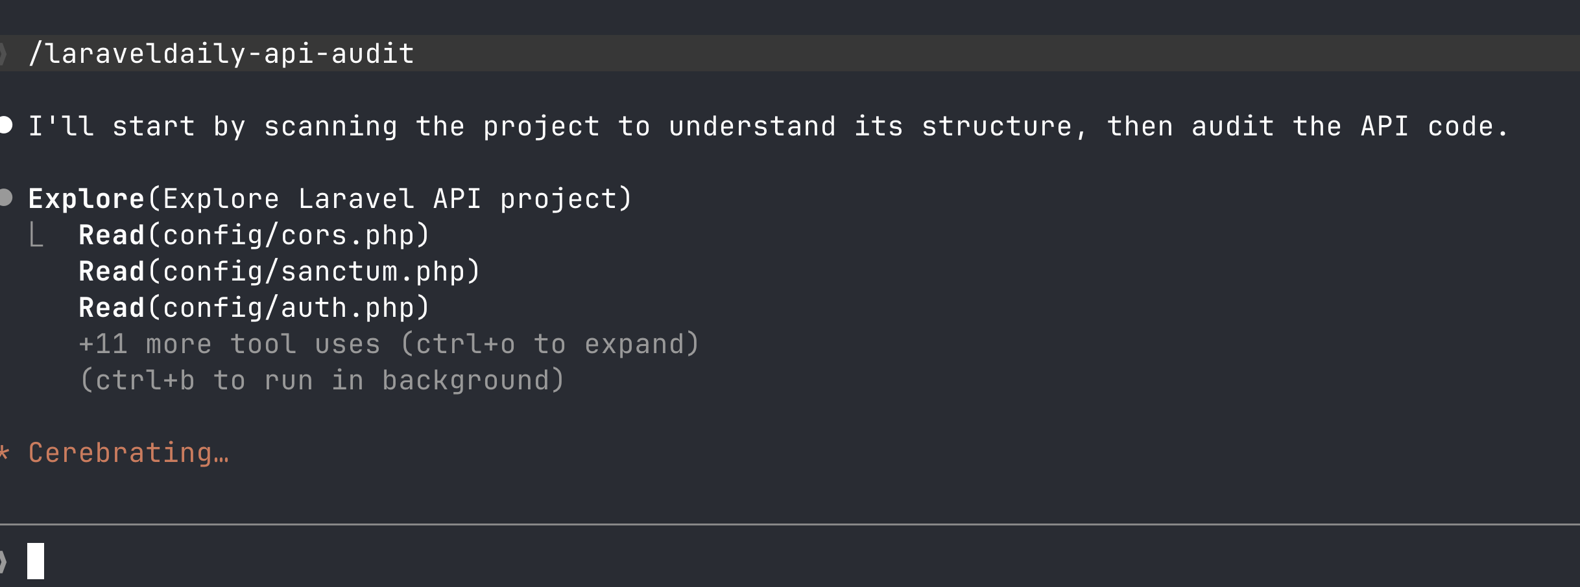Click the empty input line right of cursor
The width and height of the screenshot is (1580, 587).
point(778,561)
